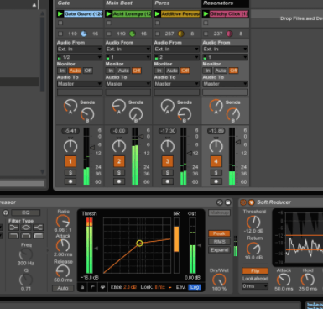The width and height of the screenshot is (323, 309).
Task: Set Gate track monitor to Off
Action: point(88,71)
